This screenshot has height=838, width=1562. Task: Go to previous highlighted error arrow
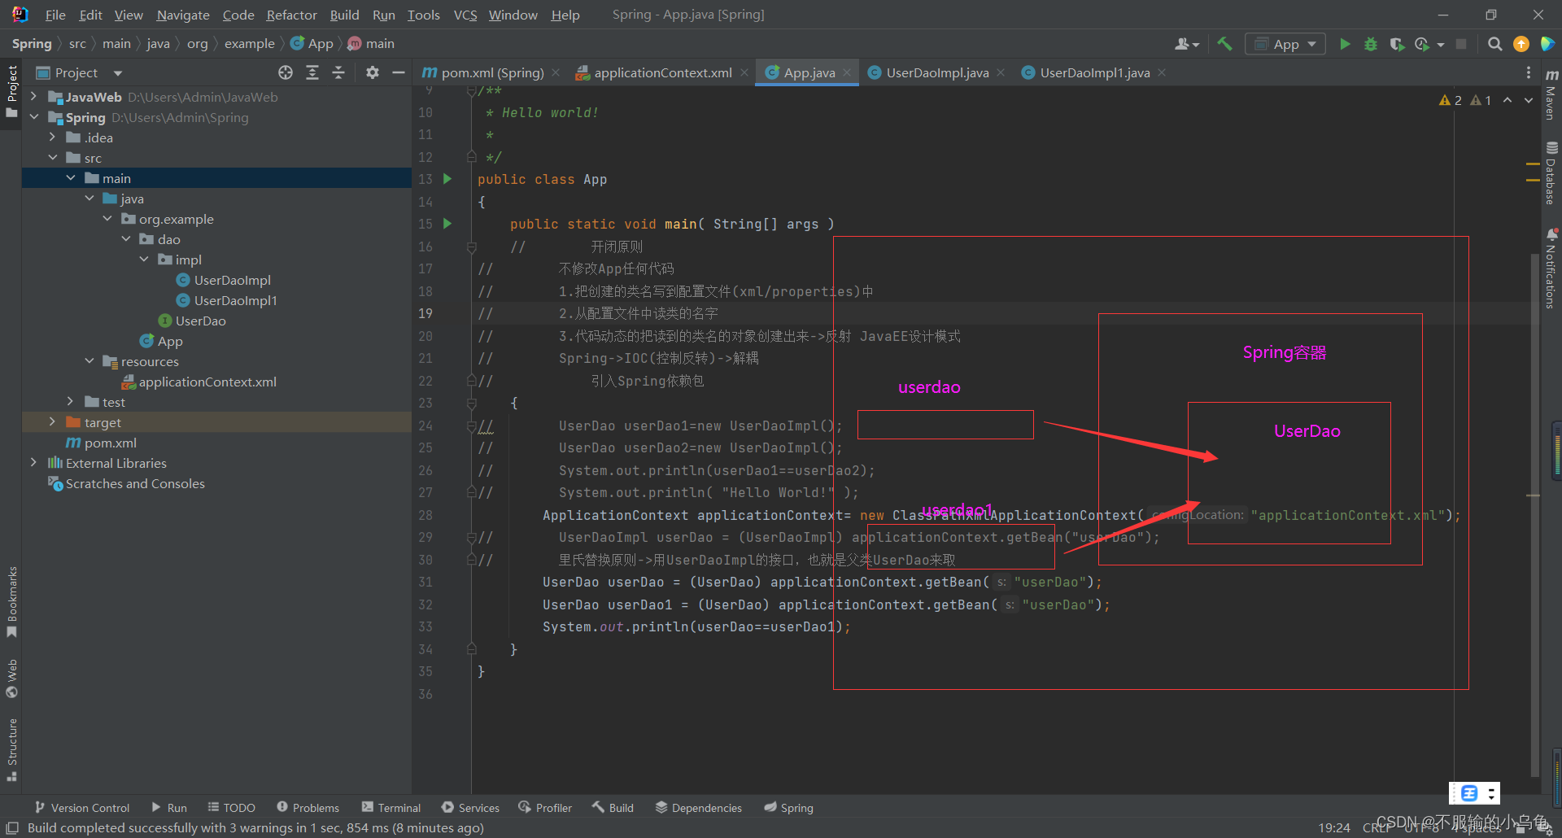click(x=1507, y=100)
